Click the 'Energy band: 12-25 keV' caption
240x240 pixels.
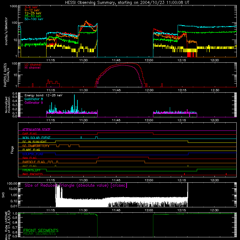point(43,95)
